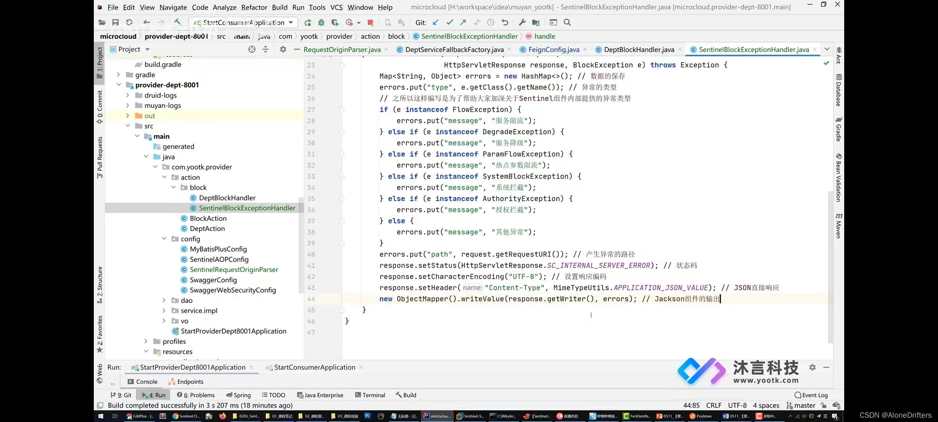Open the Database tool window

coord(839,90)
